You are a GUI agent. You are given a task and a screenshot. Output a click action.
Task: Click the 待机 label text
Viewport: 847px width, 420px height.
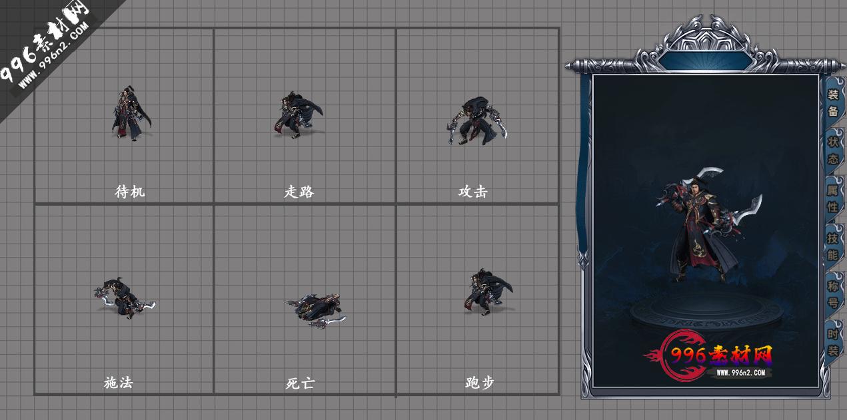pos(130,192)
